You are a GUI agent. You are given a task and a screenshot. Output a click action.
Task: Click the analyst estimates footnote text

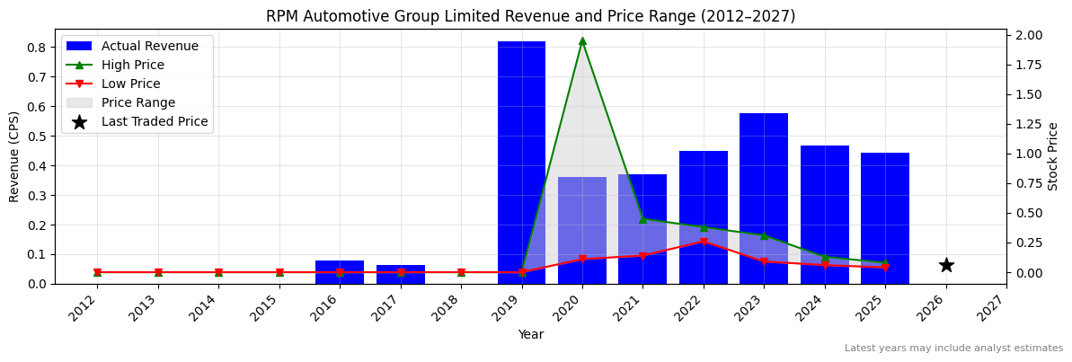point(953,349)
